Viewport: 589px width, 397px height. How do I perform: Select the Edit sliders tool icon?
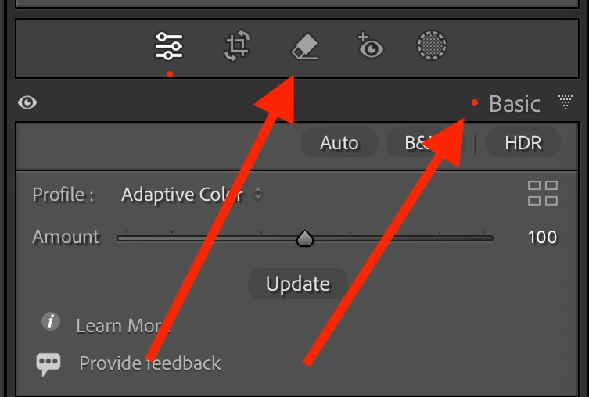click(x=169, y=46)
